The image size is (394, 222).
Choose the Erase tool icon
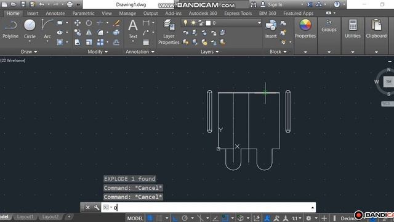click(116, 23)
